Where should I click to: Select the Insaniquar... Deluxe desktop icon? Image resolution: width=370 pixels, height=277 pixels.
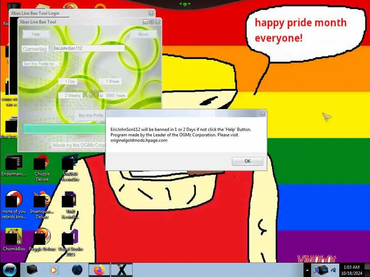[42, 205]
